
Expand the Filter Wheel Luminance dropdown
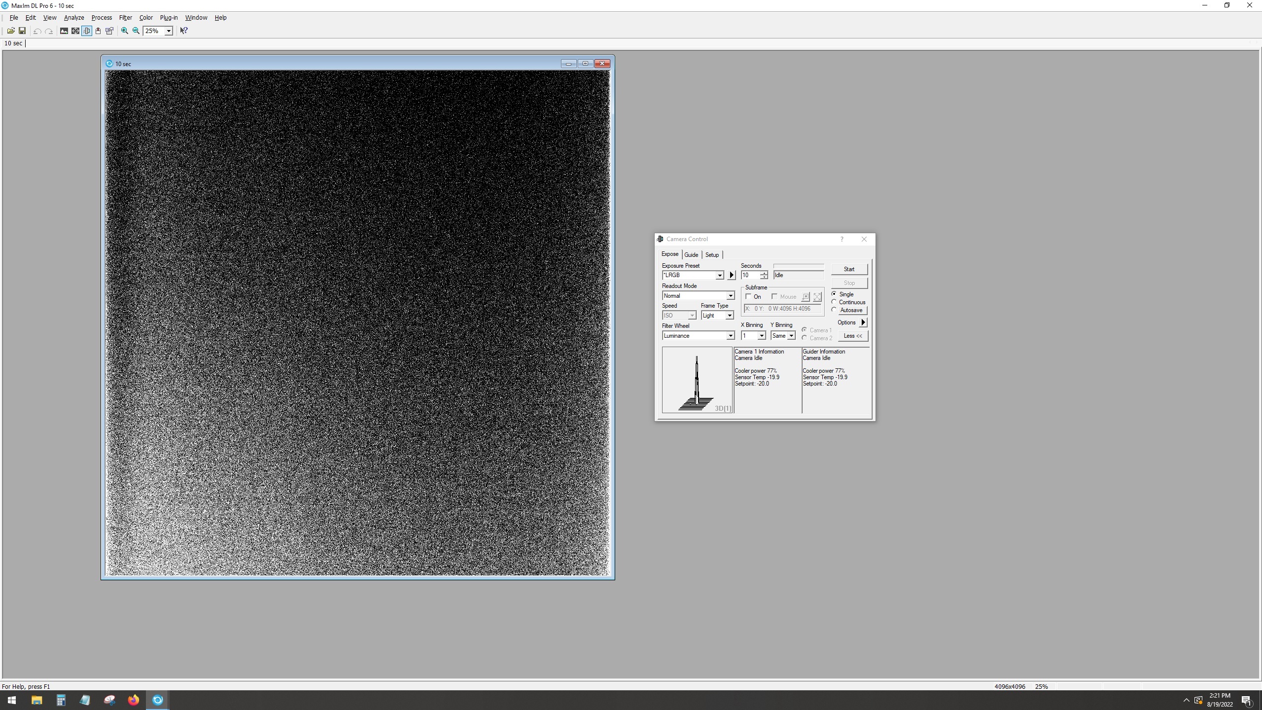click(730, 336)
